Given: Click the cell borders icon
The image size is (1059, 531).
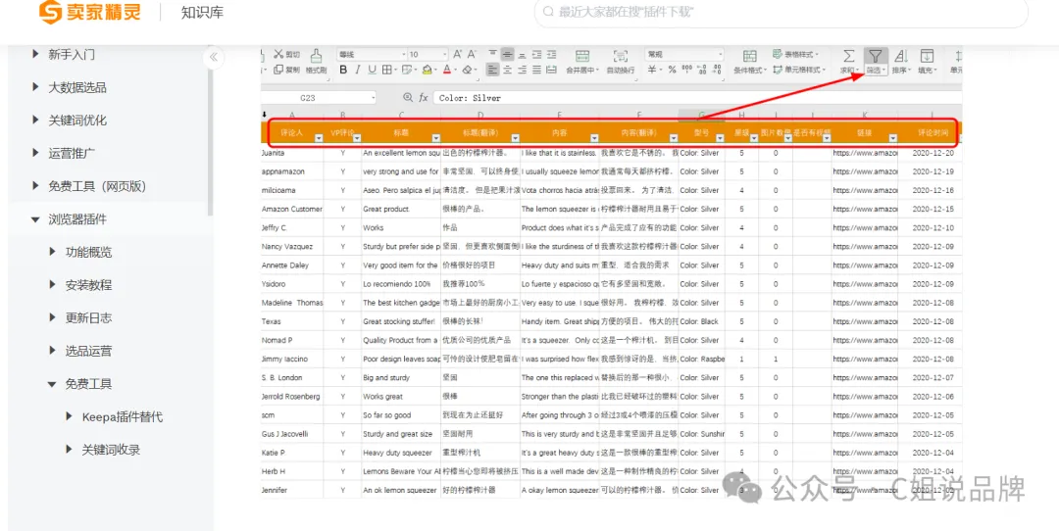Looking at the screenshot, I should point(387,70).
